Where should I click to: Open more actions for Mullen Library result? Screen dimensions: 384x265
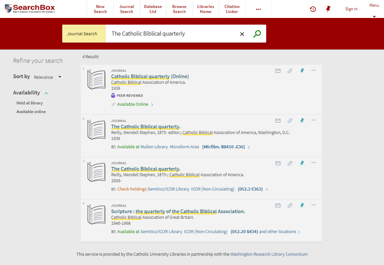click(x=313, y=120)
